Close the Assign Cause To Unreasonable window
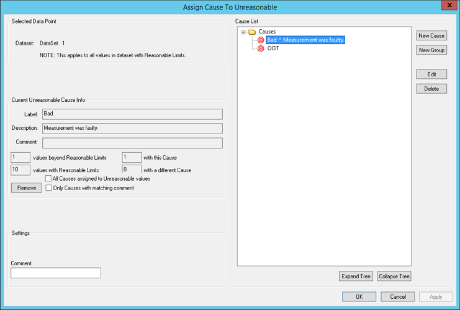The height and width of the screenshot is (310, 460). (449, 6)
